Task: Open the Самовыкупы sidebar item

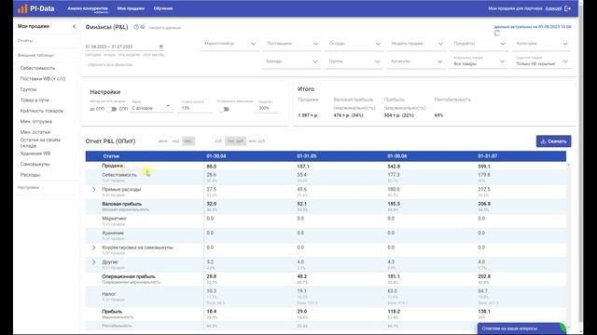Action: point(35,164)
